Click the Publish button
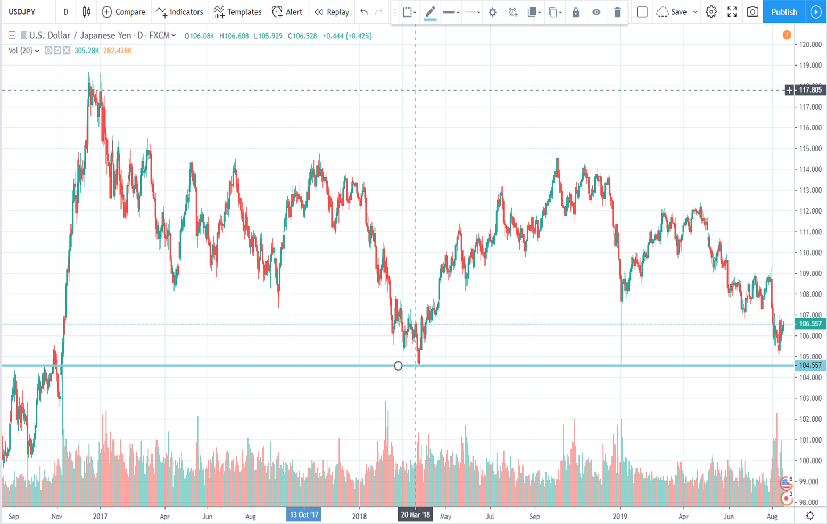The height and width of the screenshot is (524, 827). click(784, 12)
